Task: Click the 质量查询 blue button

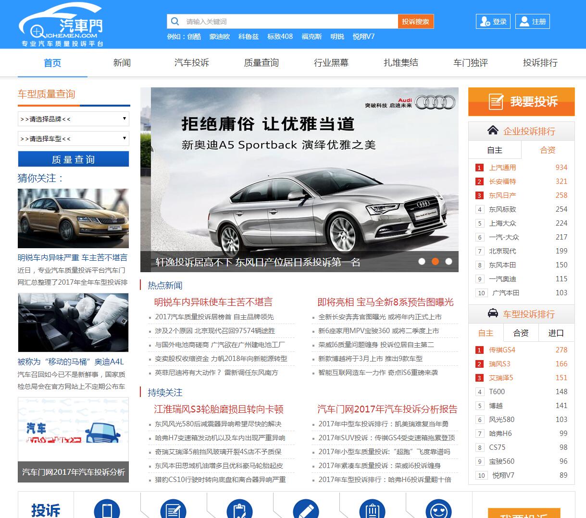Action: point(74,159)
